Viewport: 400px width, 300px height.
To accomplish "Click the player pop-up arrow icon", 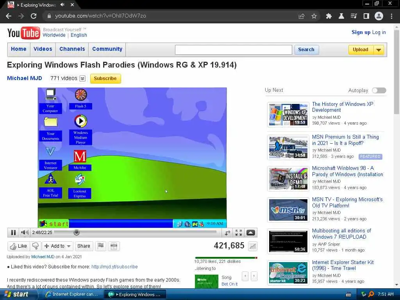I will coord(250,232).
